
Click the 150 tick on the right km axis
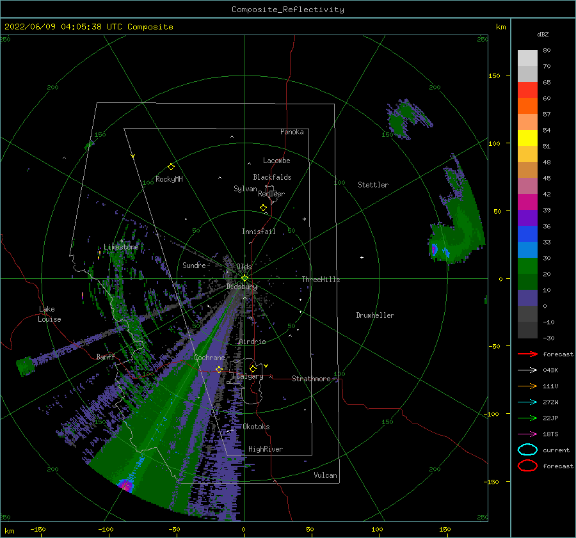[x=495, y=75]
